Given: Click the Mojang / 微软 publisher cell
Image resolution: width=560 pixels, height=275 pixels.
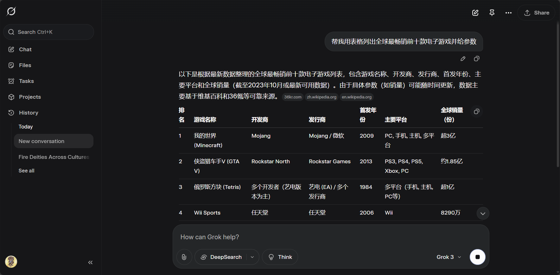Looking at the screenshot, I should pyautogui.click(x=327, y=136).
